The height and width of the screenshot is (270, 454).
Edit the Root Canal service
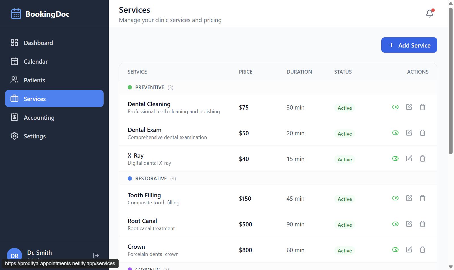409,224
